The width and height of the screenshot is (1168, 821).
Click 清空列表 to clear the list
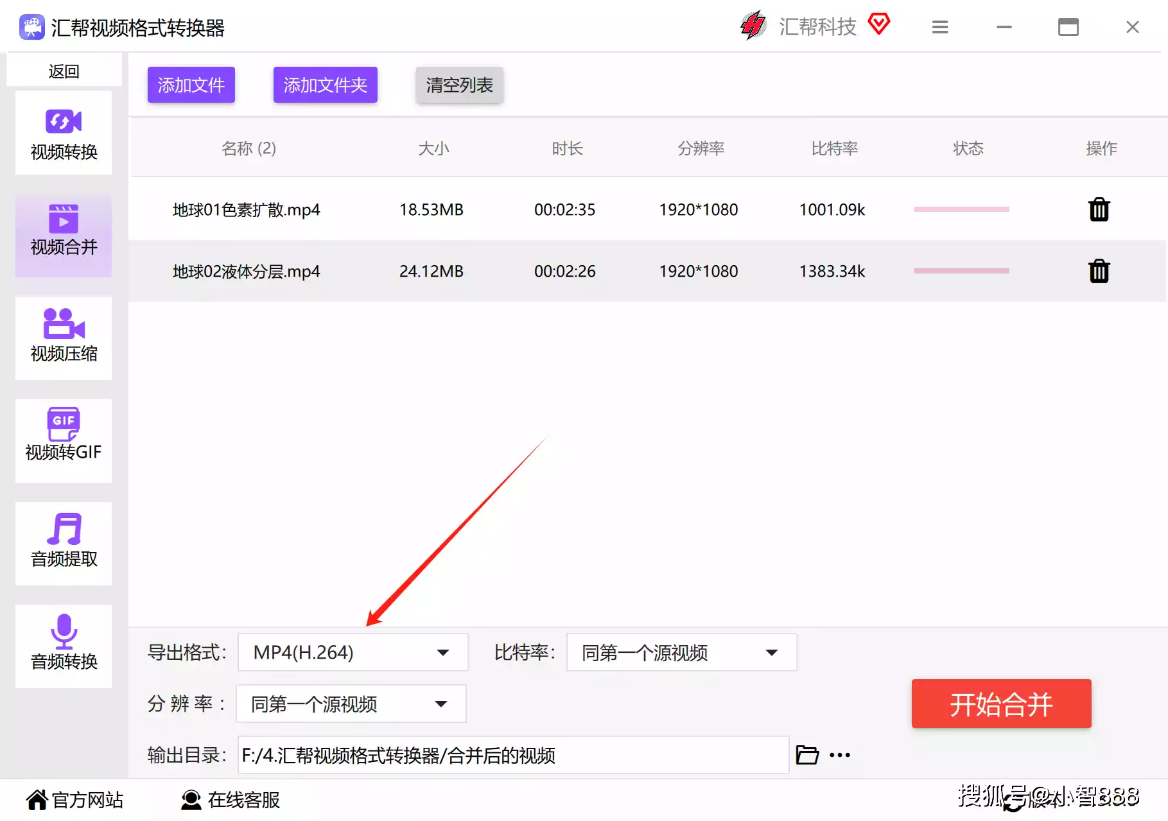pos(460,85)
